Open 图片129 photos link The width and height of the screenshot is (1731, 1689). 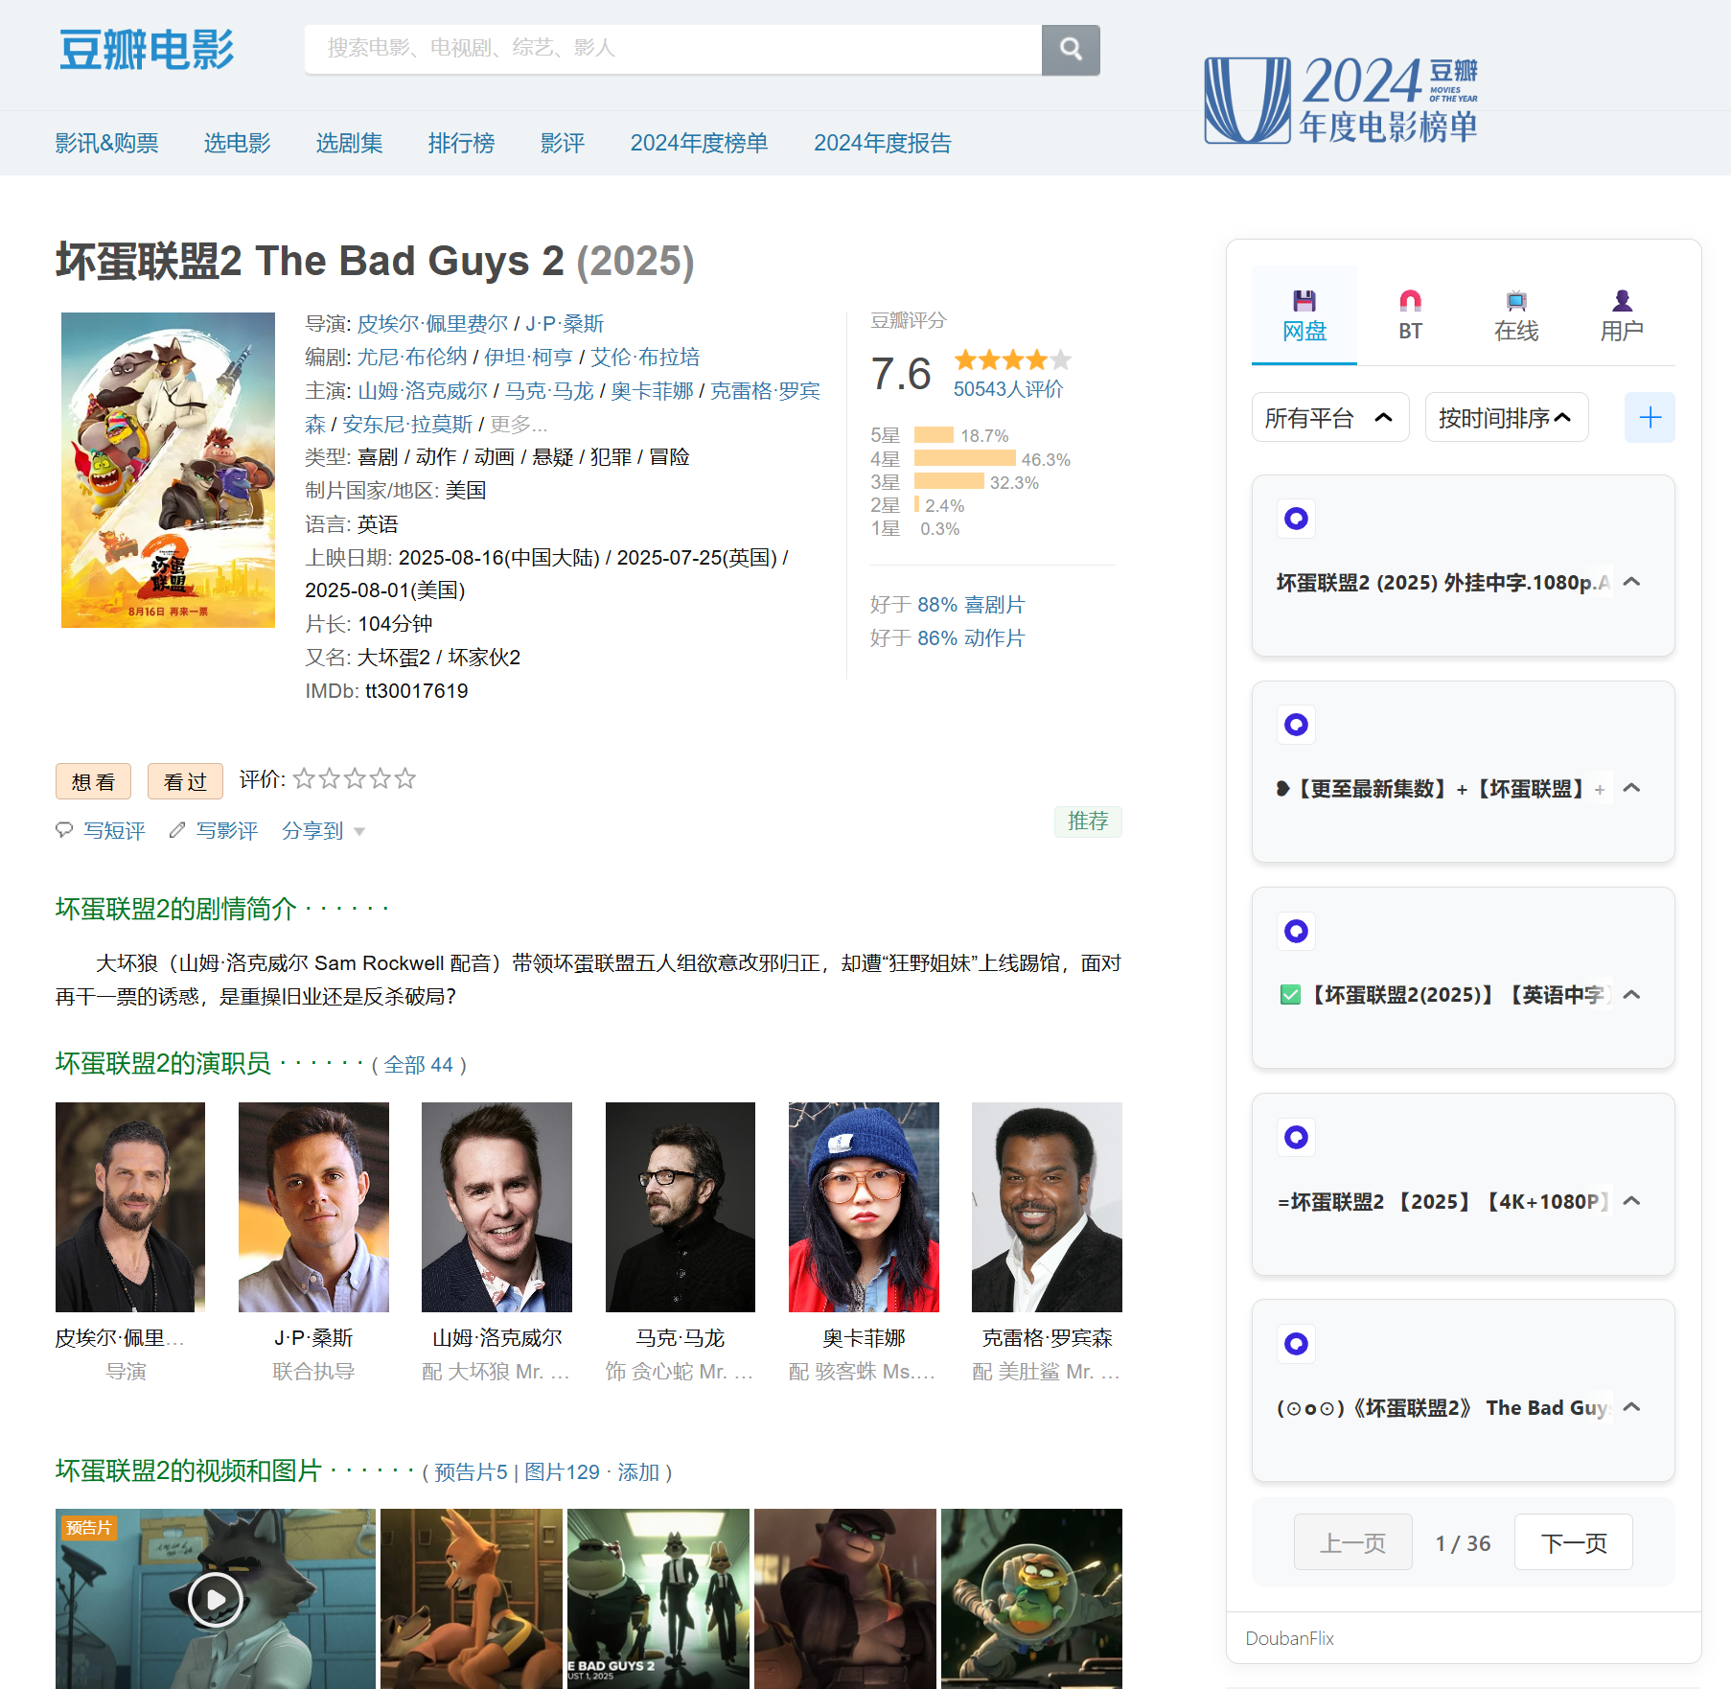(x=562, y=1472)
